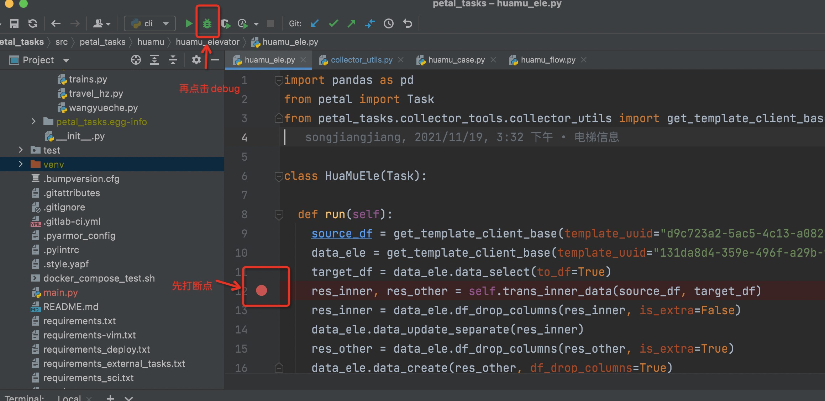The height and width of the screenshot is (401, 825).
Task: Push commits with green arrow icon
Action: pos(352,24)
